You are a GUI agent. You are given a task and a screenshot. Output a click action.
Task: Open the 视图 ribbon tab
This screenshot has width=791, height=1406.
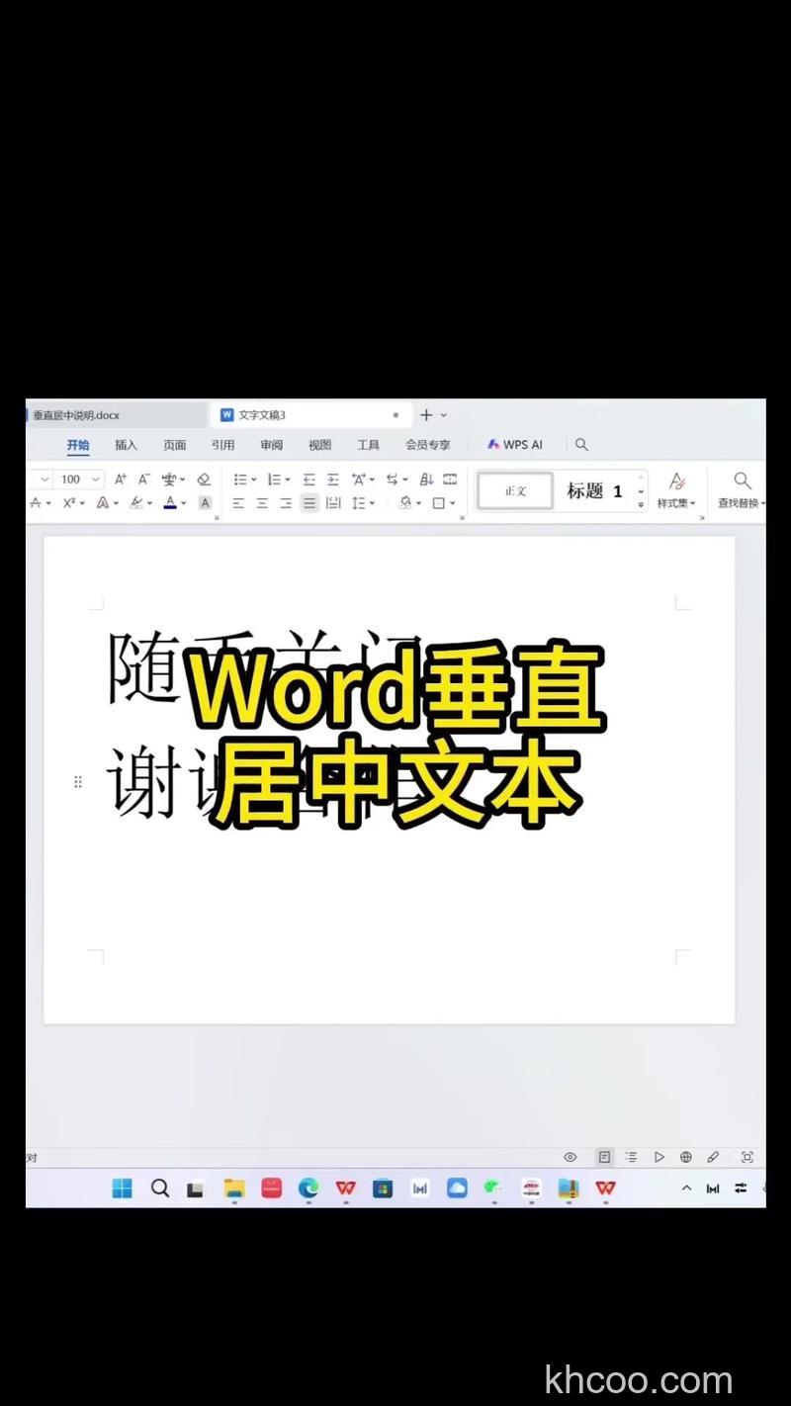[x=319, y=444]
